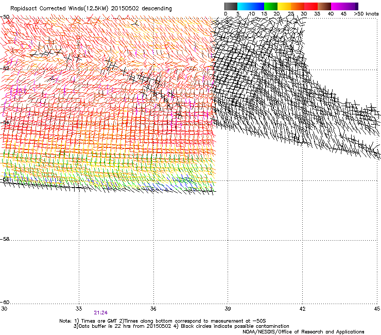Image resolution: width=381 pixels, height=335 pixels.
Task: Click the '-58' latitude axis label
Action: (5, 239)
